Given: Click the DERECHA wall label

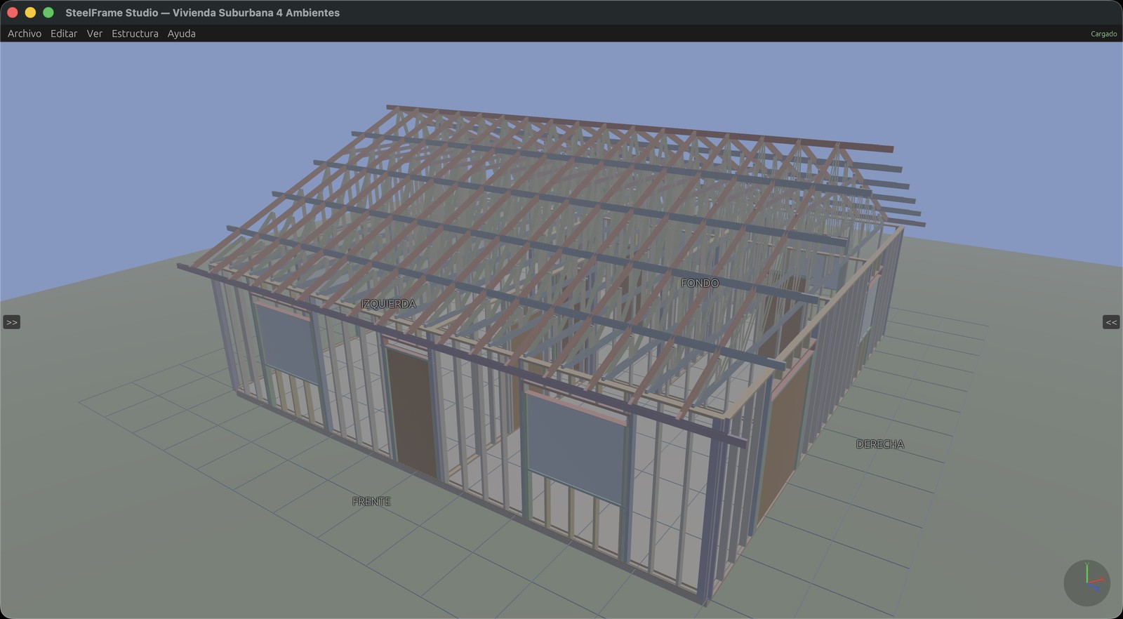Looking at the screenshot, I should 880,444.
